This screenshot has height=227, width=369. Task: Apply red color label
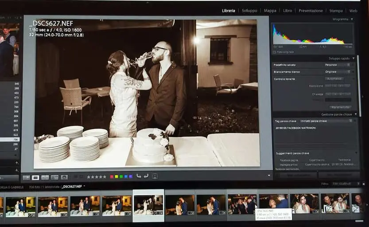[112, 176]
